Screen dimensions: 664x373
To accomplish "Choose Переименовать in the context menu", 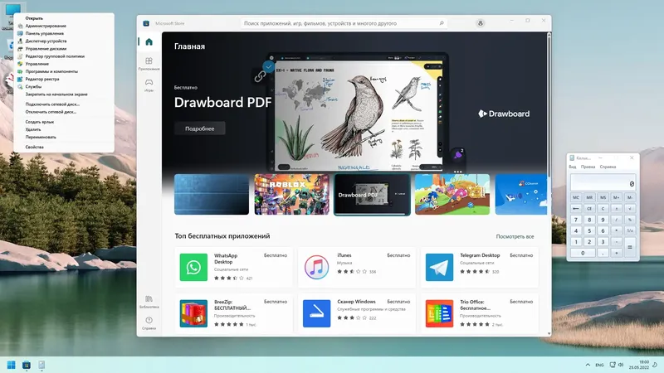I will (41, 137).
